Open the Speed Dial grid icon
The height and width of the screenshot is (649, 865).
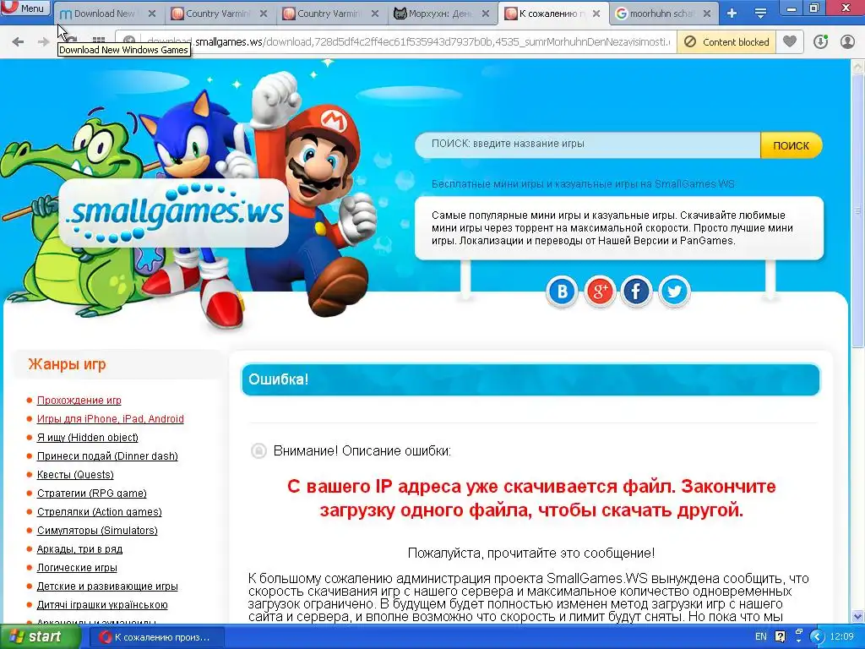[99, 41]
